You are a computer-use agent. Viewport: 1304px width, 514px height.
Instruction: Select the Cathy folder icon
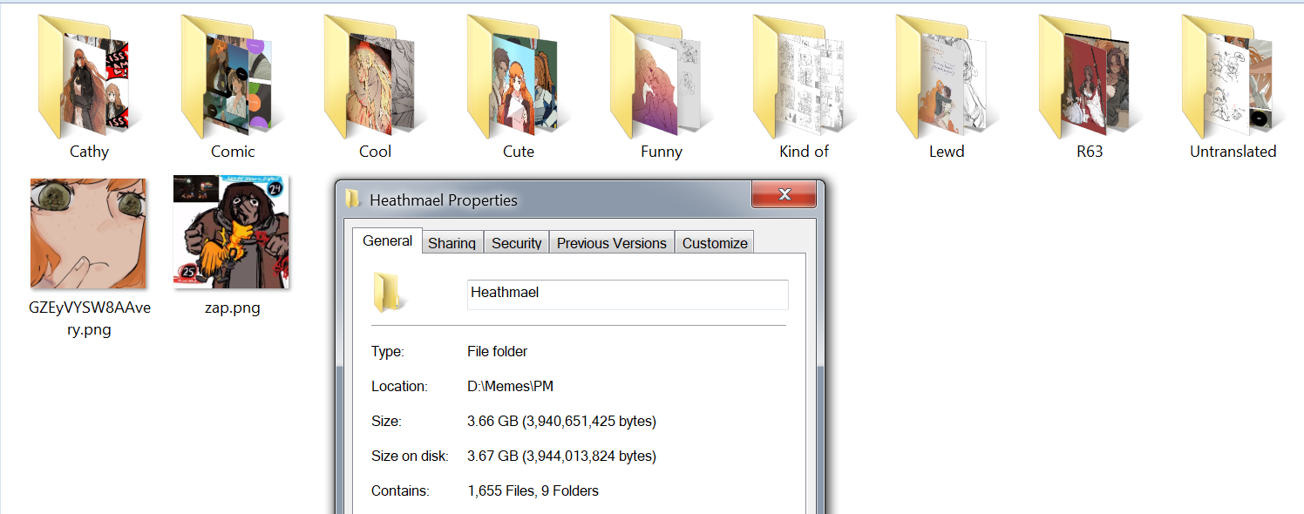tap(85, 76)
